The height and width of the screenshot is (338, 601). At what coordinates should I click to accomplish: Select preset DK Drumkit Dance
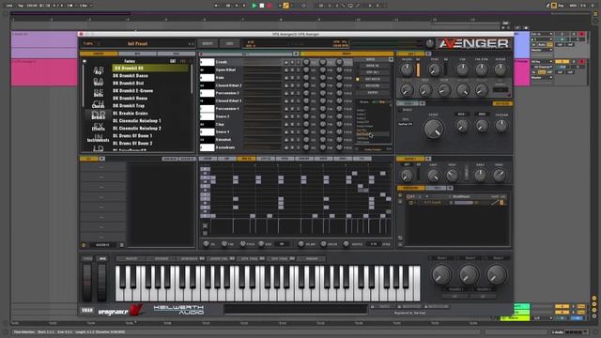[131, 75]
